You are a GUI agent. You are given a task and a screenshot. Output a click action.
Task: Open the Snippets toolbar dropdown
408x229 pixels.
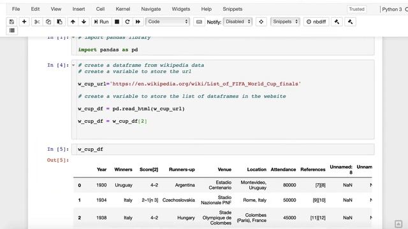click(285, 22)
